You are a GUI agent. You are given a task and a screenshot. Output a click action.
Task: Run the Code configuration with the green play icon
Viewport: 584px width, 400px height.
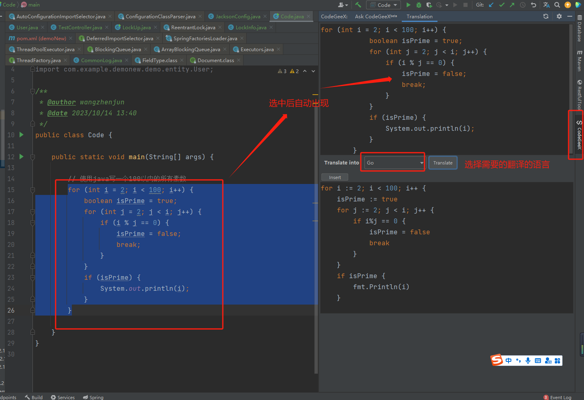[408, 5]
